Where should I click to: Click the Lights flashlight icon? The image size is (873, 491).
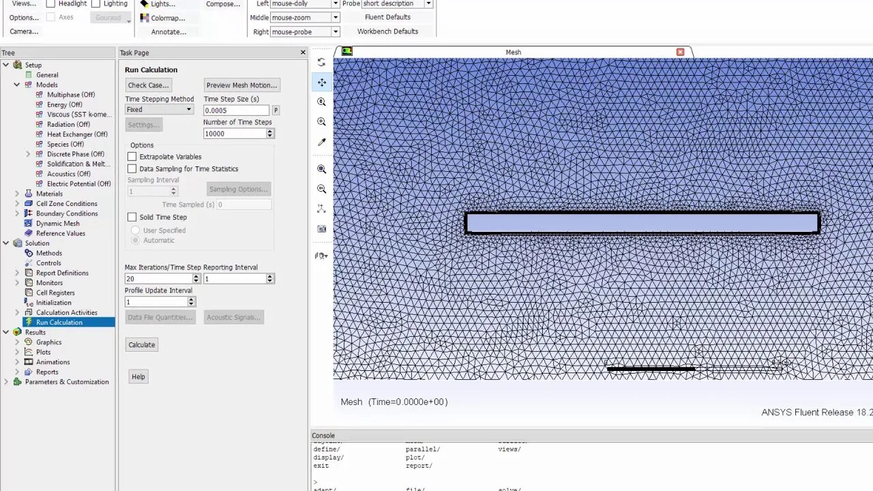click(144, 3)
